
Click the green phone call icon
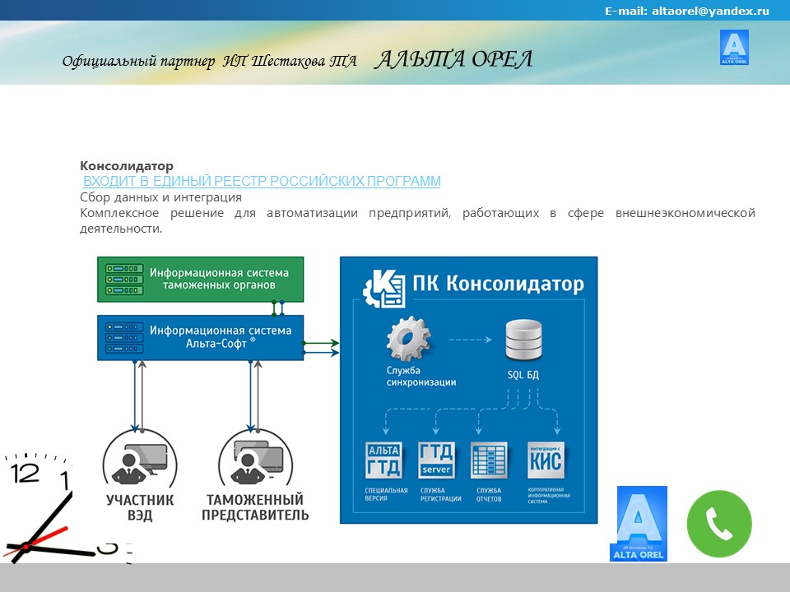(719, 524)
